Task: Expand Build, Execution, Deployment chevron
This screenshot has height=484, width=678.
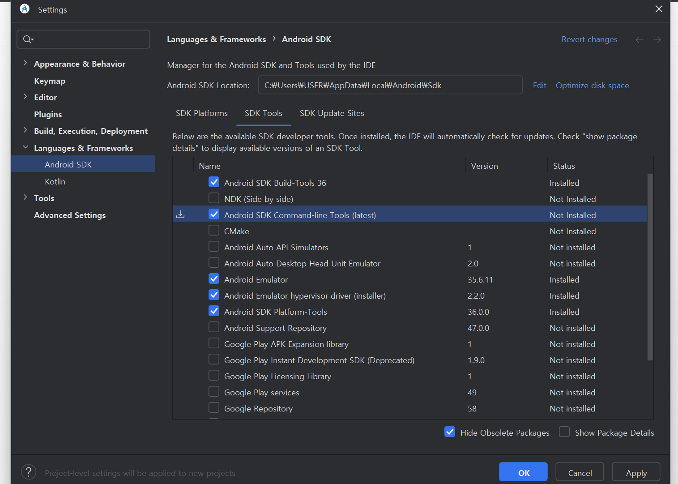Action: [26, 130]
